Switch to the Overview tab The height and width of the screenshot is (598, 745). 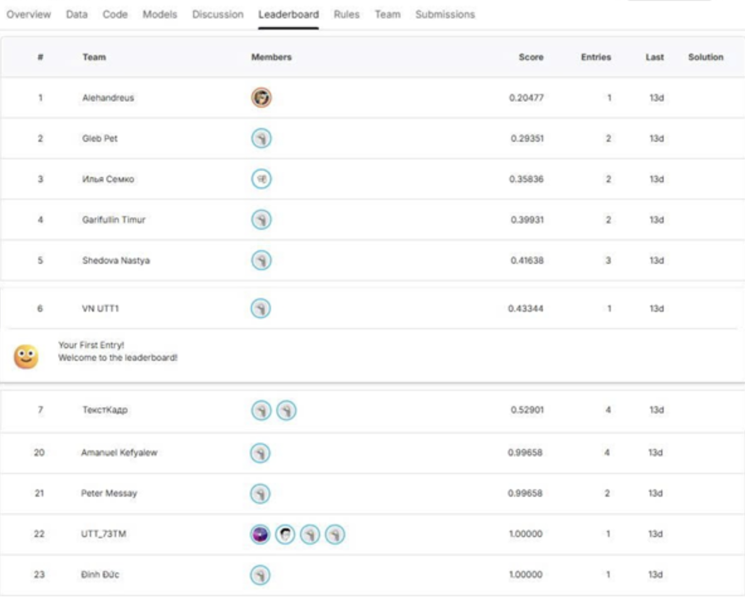pyautogui.click(x=28, y=14)
